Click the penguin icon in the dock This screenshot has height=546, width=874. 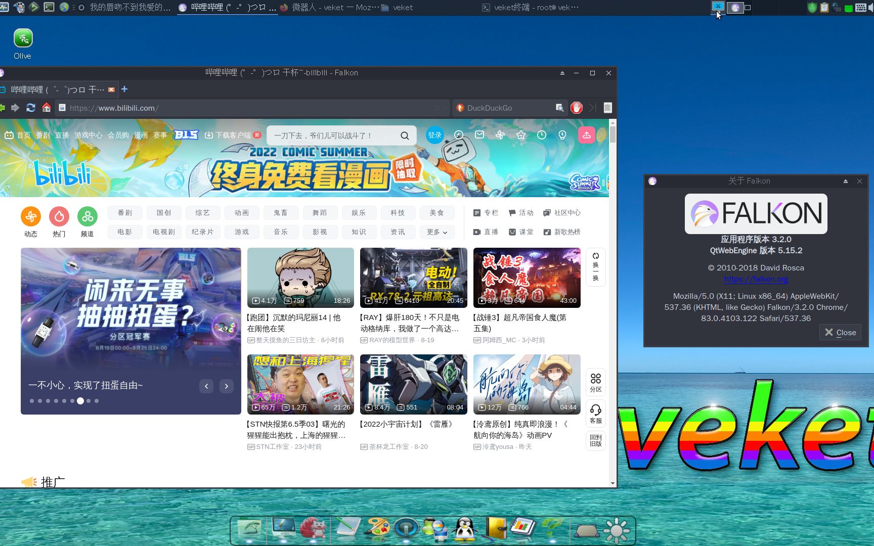click(x=464, y=529)
